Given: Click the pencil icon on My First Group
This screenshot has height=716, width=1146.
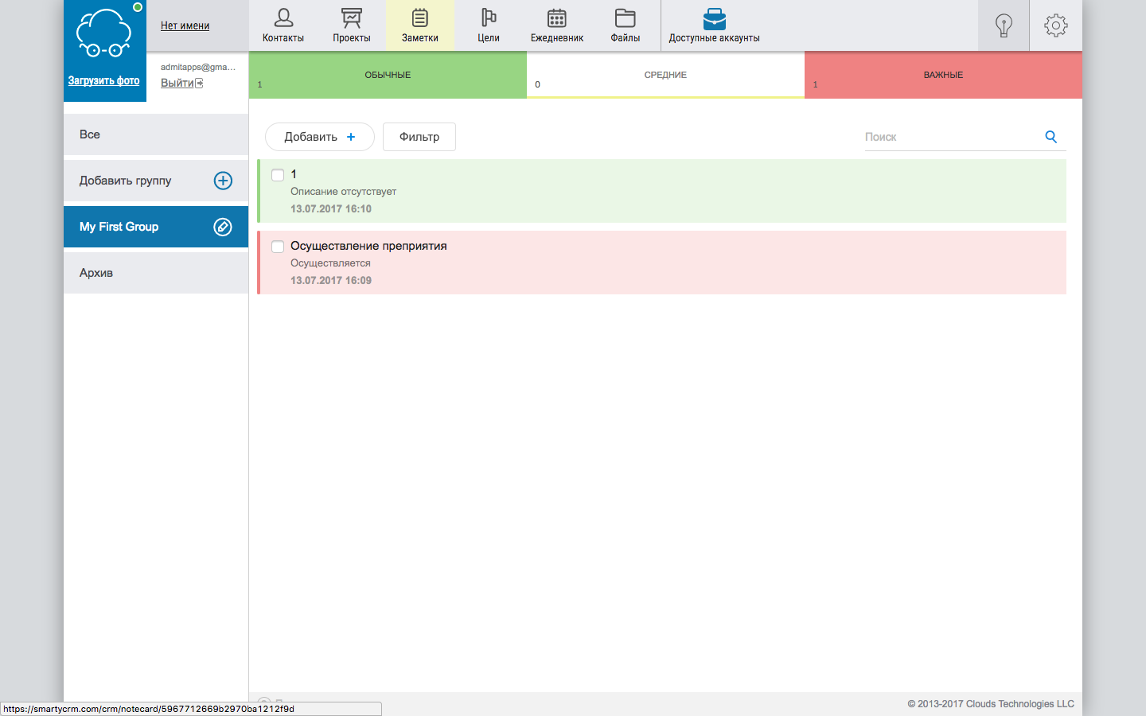Looking at the screenshot, I should (x=222, y=226).
